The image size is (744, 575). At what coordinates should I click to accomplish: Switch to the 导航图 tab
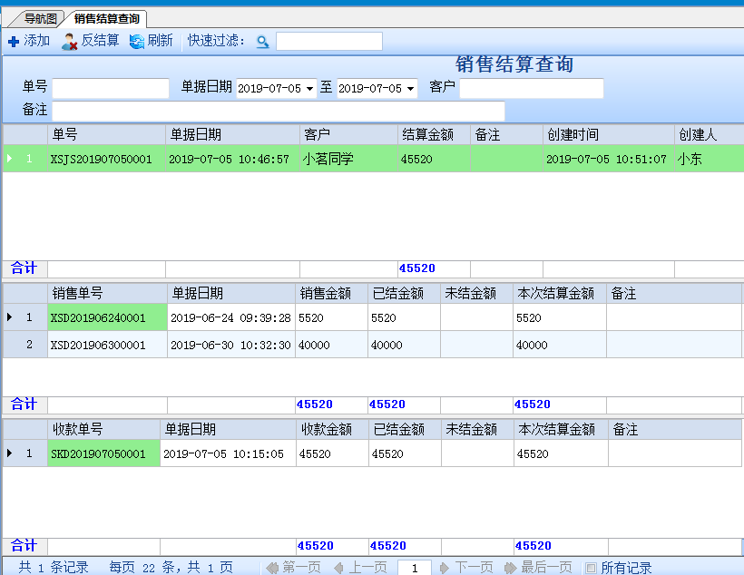[x=40, y=19]
